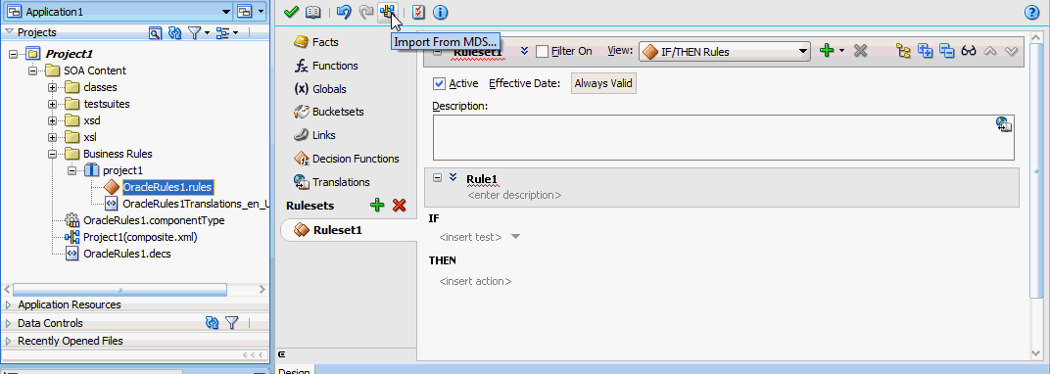Open the Translations tab

pos(332,182)
